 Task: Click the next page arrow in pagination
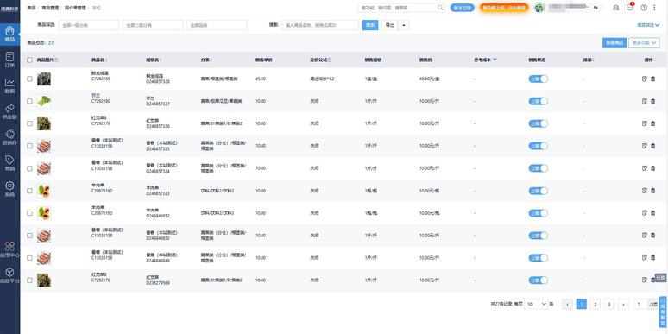pos(623,304)
